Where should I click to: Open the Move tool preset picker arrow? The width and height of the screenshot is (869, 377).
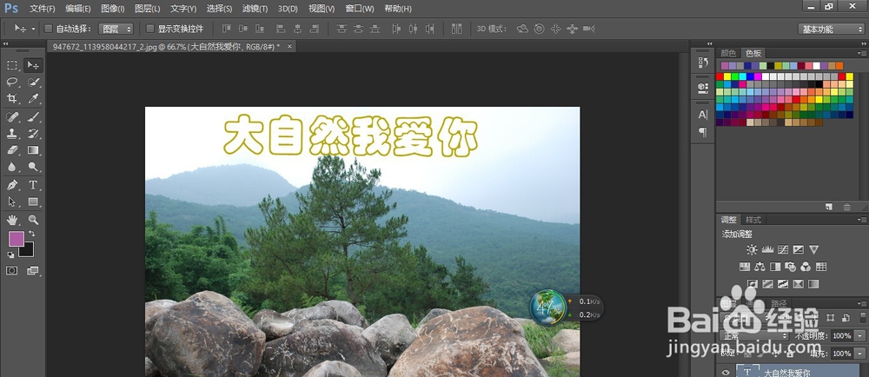(33, 29)
